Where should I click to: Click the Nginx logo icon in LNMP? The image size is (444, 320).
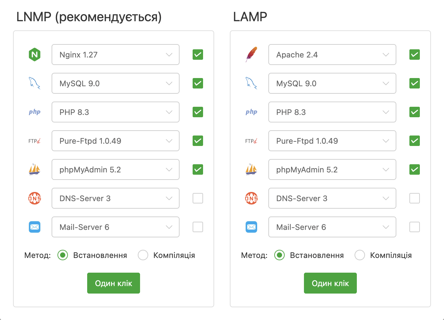click(x=35, y=55)
